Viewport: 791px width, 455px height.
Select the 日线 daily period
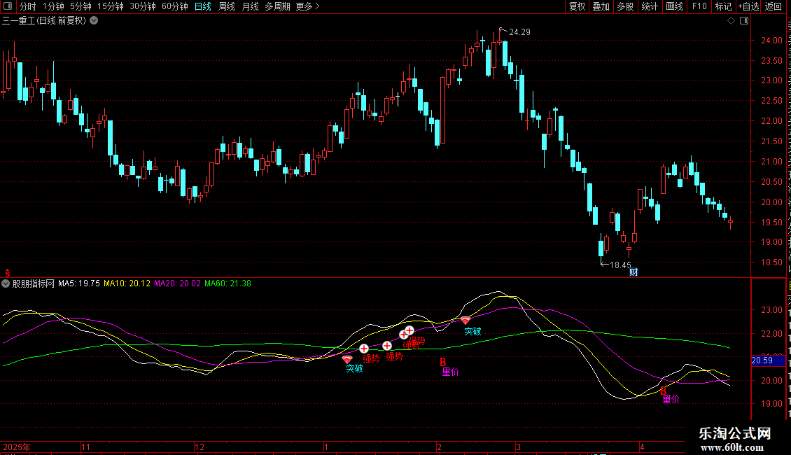(x=203, y=6)
